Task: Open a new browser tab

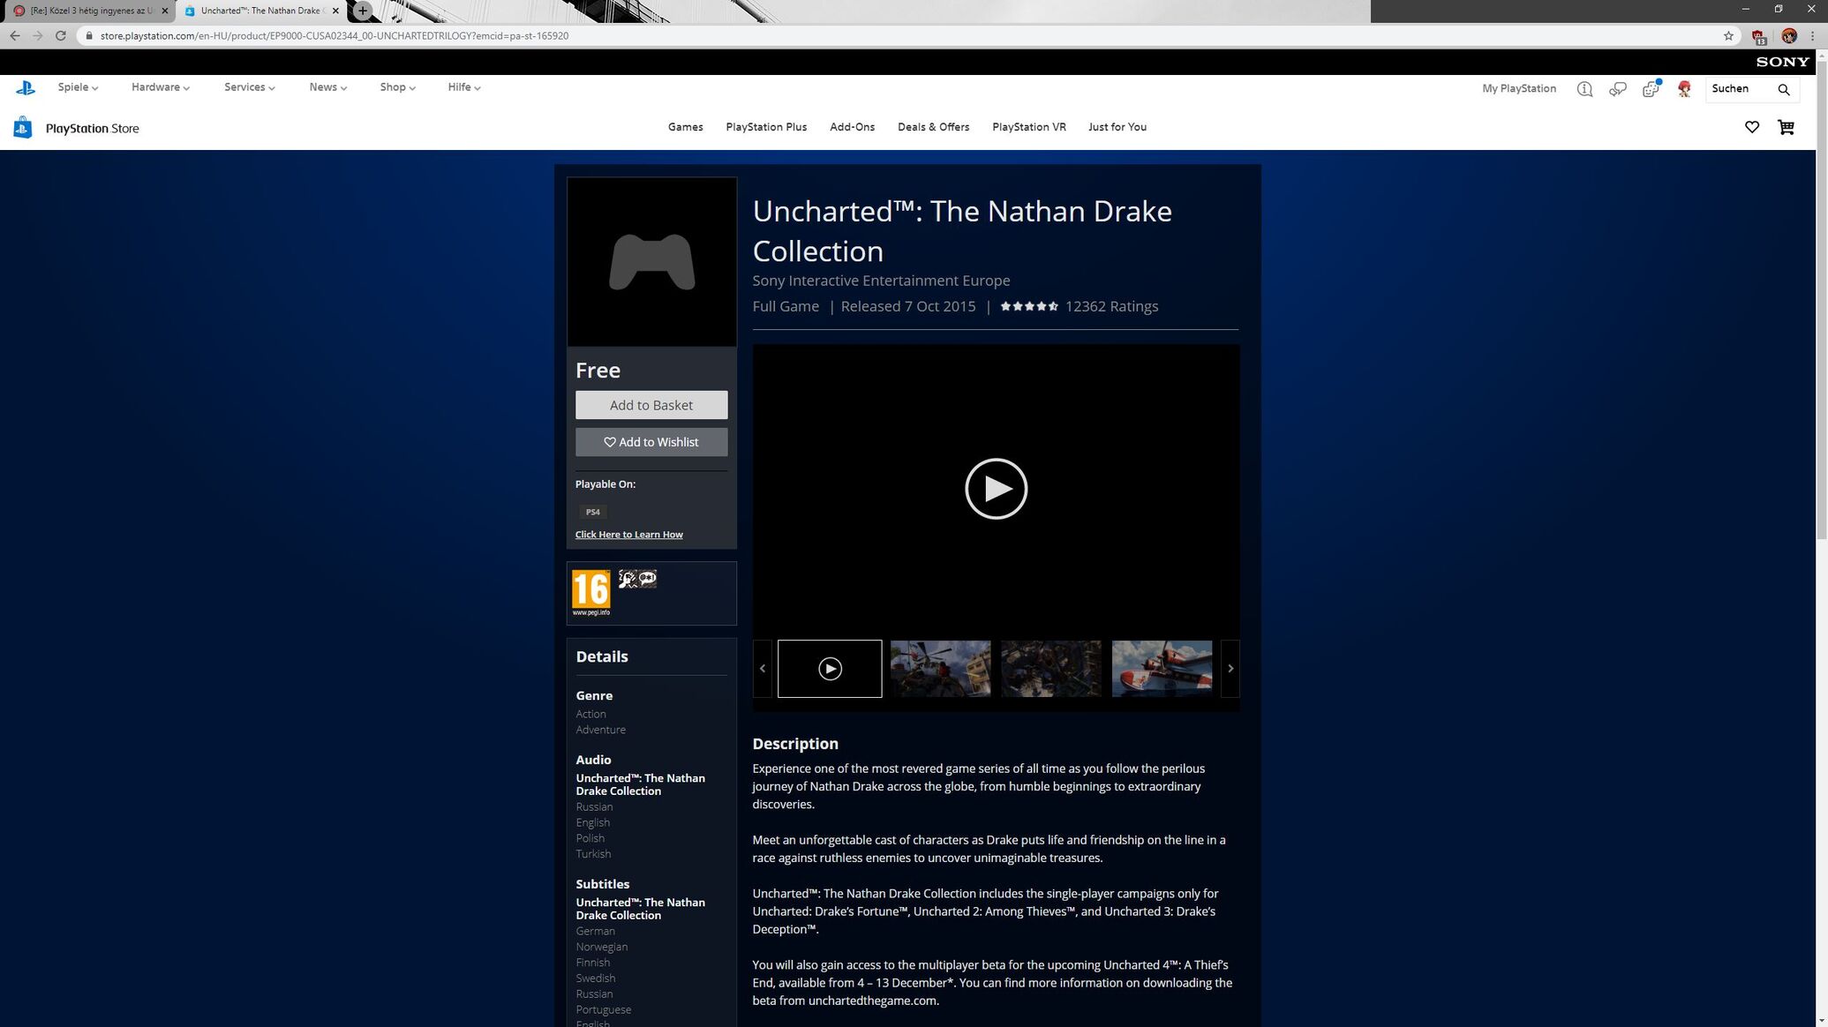Action: click(x=363, y=11)
